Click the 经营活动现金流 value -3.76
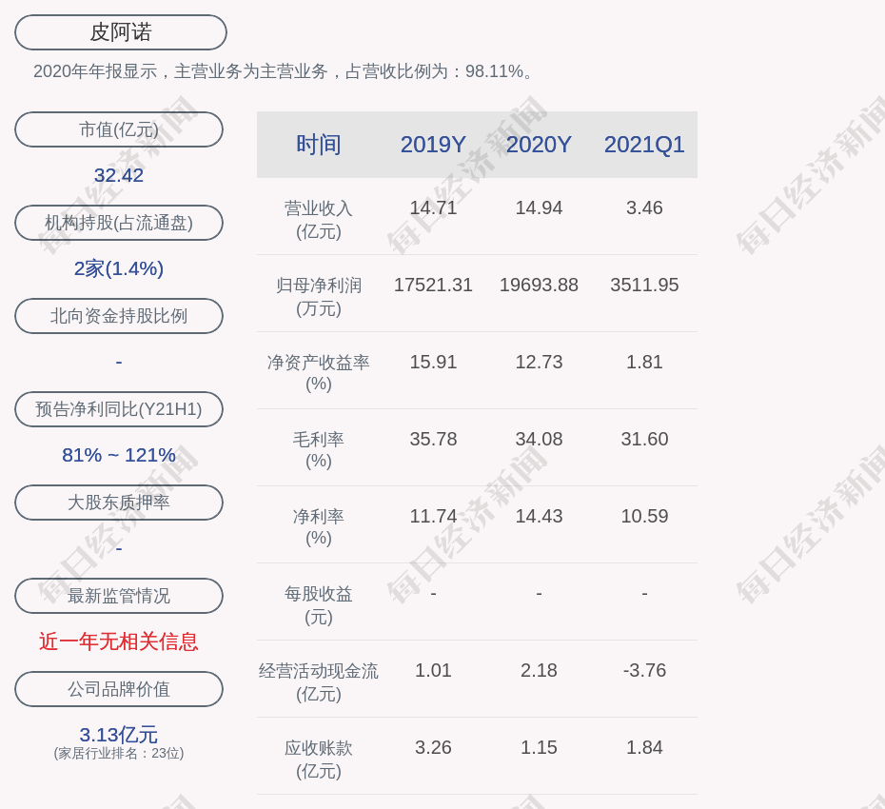Image resolution: width=885 pixels, height=809 pixels. [x=644, y=670]
